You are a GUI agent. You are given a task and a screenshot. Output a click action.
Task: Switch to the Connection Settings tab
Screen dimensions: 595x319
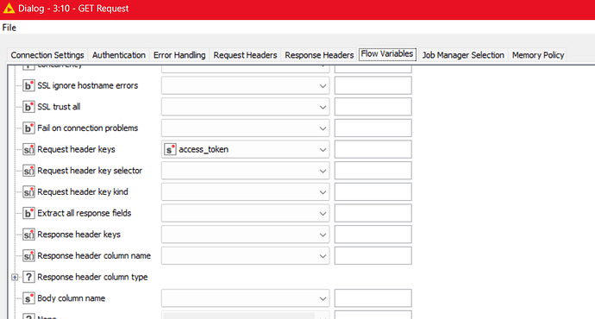coord(47,55)
